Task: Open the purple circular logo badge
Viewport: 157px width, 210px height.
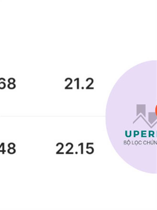Action: coord(131,117)
